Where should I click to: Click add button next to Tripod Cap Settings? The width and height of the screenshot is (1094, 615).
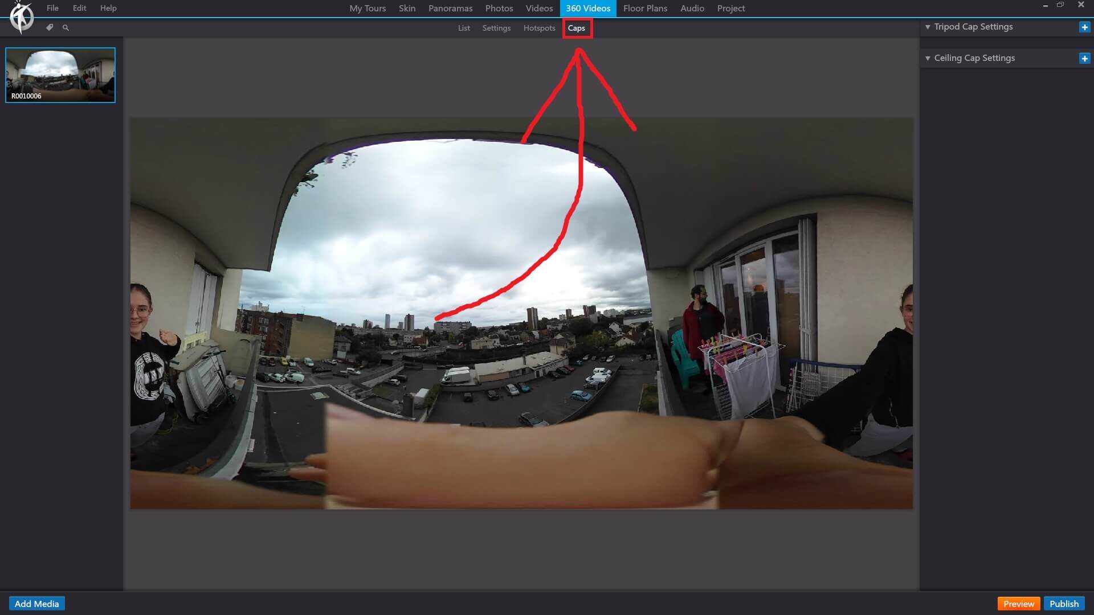coord(1085,26)
